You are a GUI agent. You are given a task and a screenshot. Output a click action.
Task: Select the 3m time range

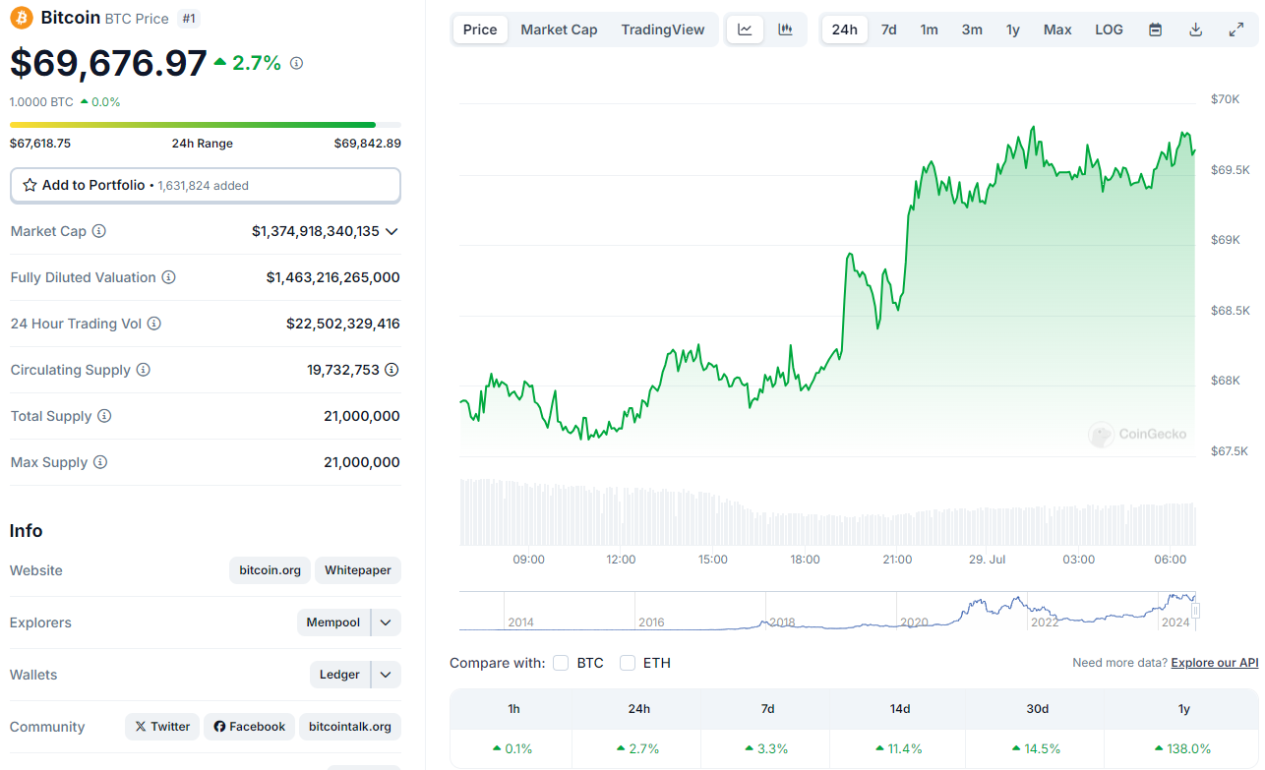(x=972, y=30)
